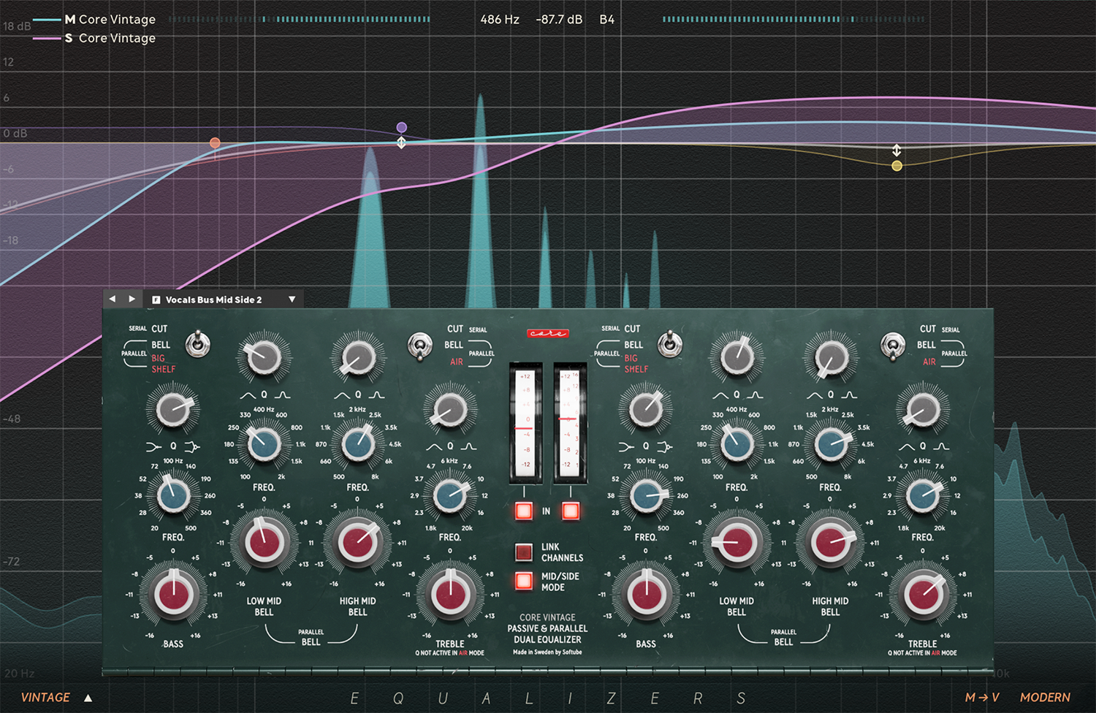Expand the Vintage category triangle

[88, 698]
